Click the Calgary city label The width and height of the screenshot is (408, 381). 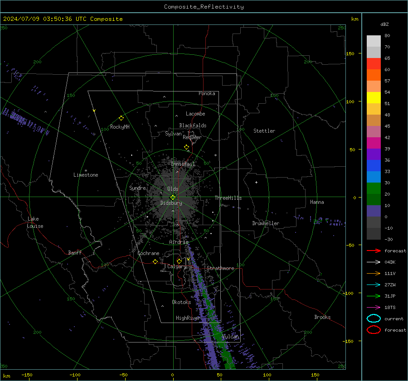pos(177,266)
